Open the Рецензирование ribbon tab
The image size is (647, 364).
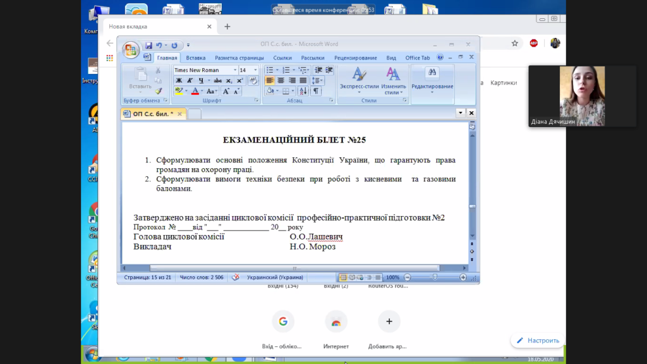(x=355, y=58)
